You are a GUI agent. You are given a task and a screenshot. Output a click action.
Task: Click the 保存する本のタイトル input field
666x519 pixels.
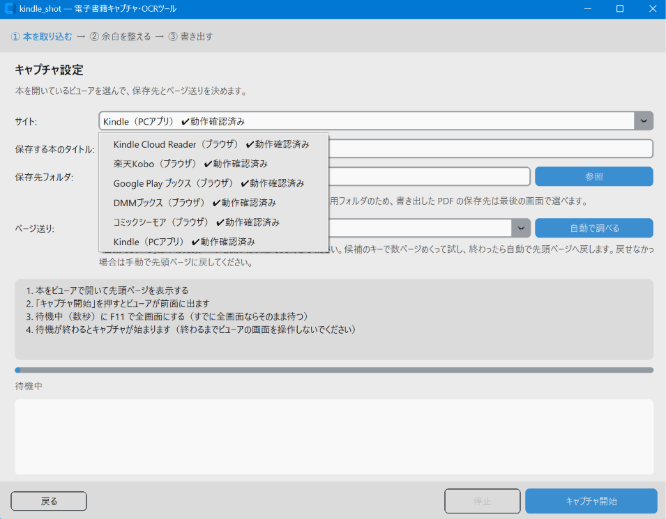click(490, 148)
